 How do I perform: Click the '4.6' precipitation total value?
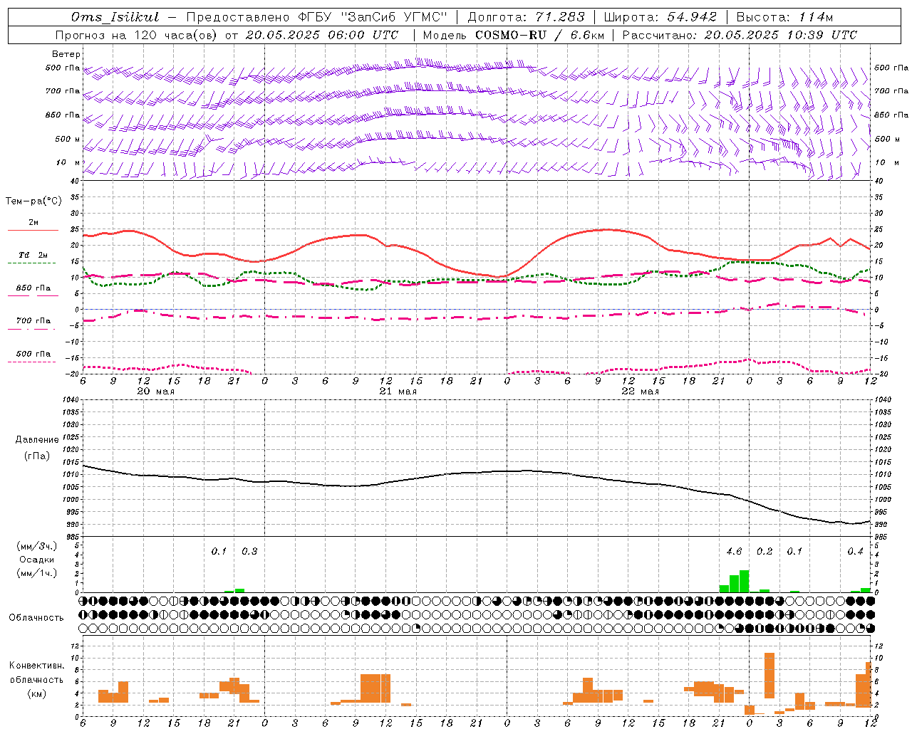point(734,551)
